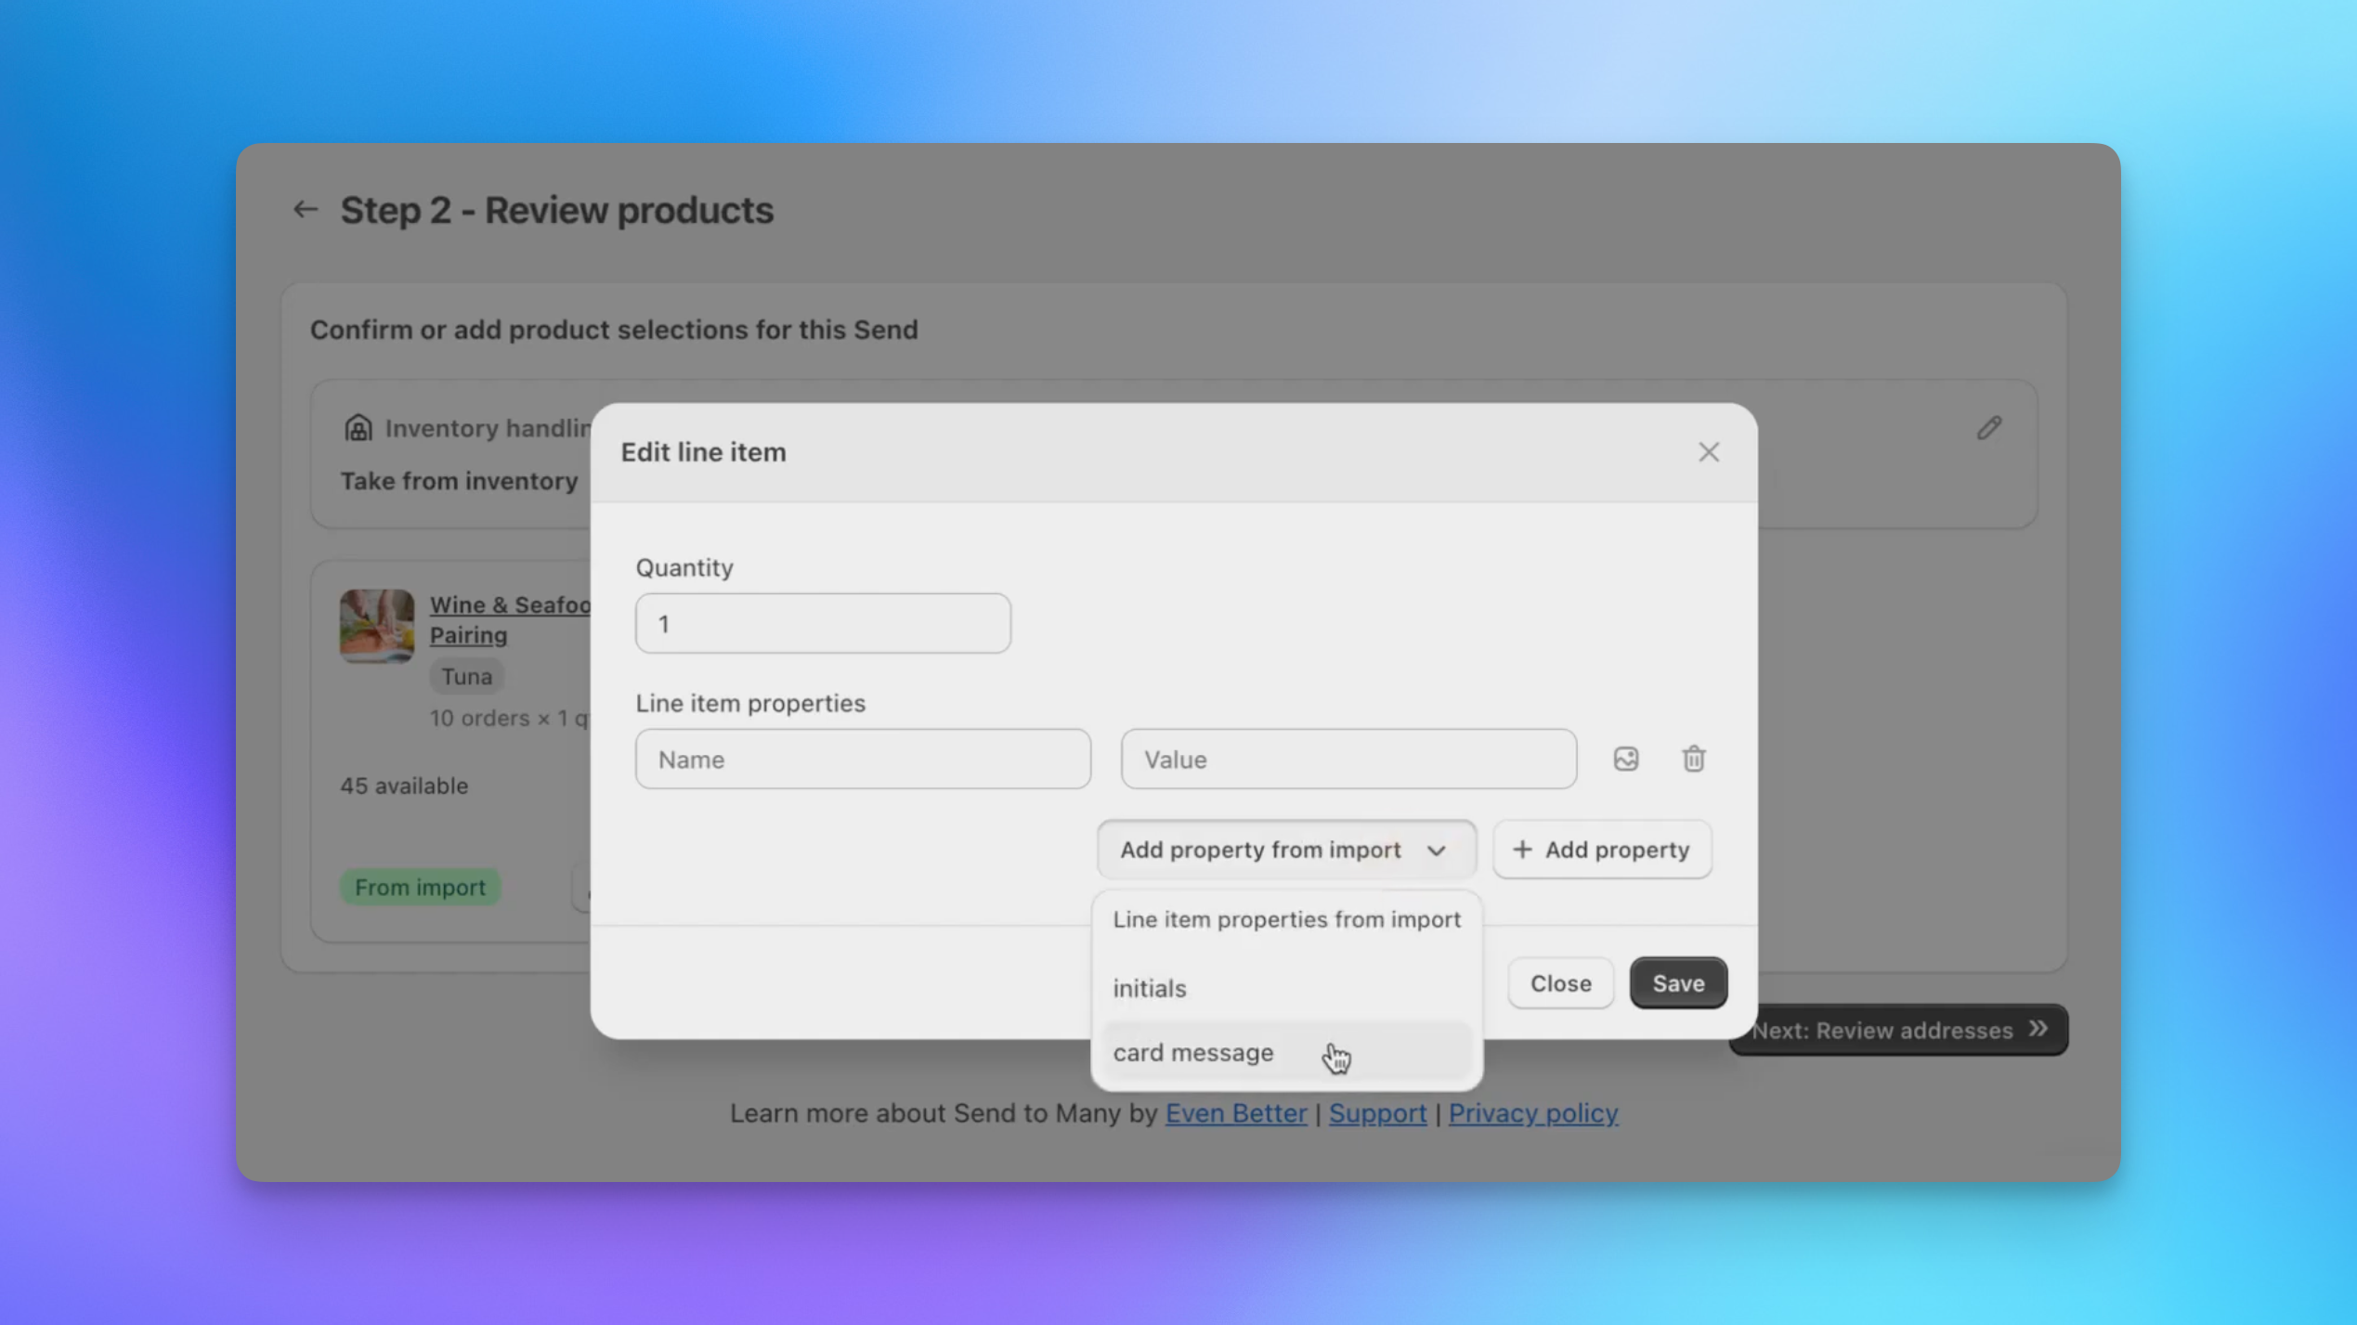Focus the Value property input
This screenshot has height=1325, width=2357.
tap(1347, 759)
